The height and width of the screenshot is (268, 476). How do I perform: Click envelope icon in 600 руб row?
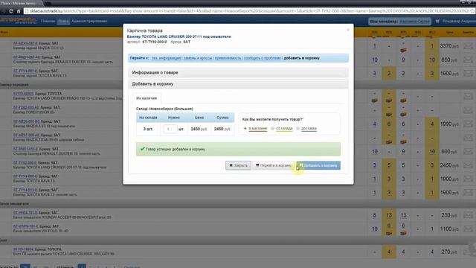pos(468,151)
